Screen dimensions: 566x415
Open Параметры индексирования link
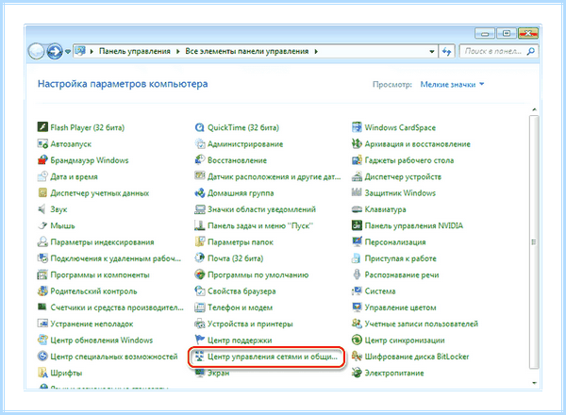coord(102,242)
